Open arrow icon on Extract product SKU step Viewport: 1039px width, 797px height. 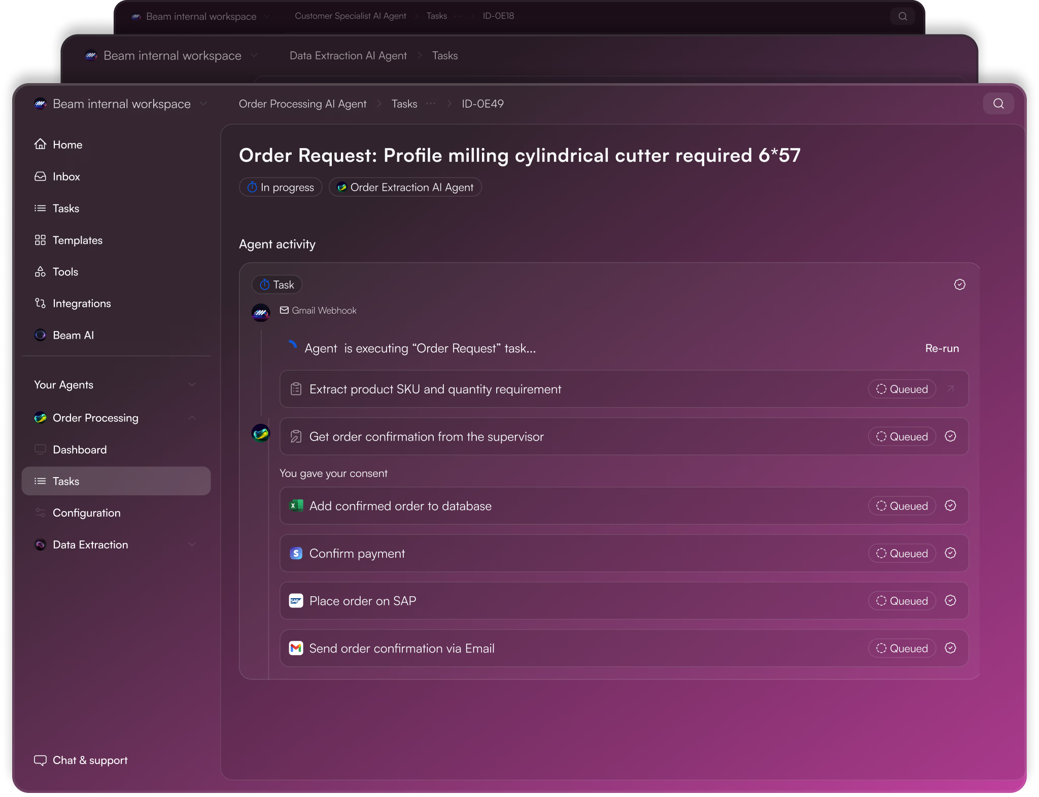[x=950, y=389]
